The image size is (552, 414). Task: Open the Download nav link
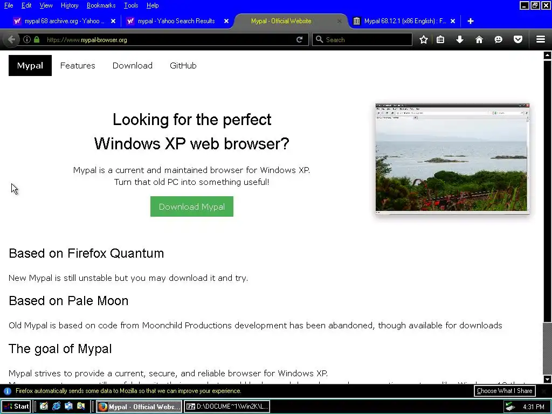(x=133, y=65)
